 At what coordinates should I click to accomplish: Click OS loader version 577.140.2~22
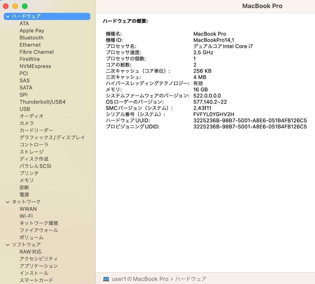[210, 102]
